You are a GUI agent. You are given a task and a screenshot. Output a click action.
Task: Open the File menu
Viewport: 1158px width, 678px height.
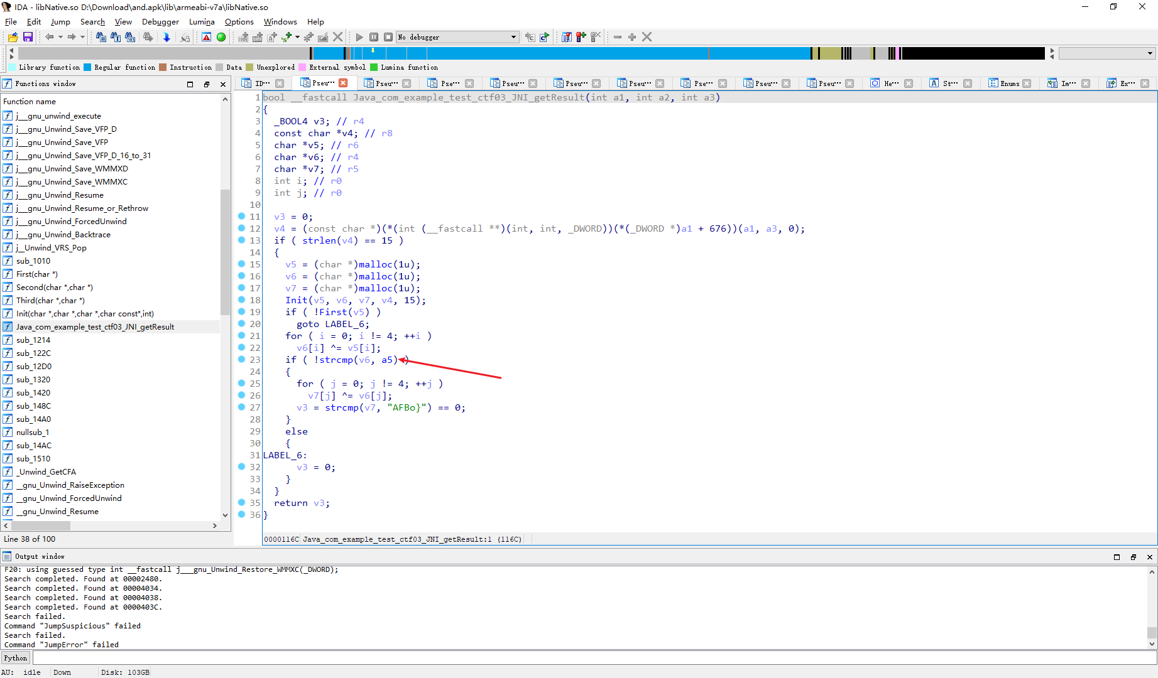coord(11,21)
